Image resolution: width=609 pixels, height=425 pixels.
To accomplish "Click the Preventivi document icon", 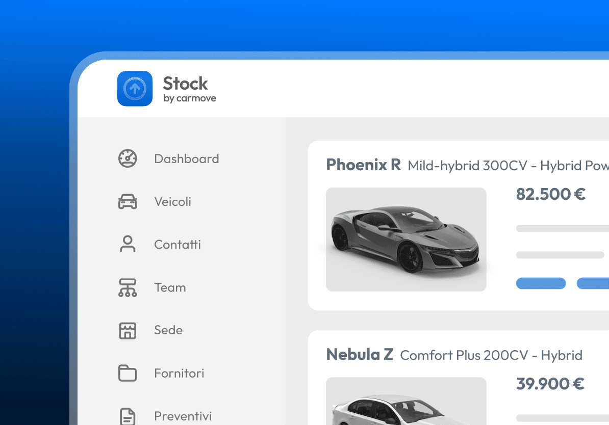I will pos(127,415).
